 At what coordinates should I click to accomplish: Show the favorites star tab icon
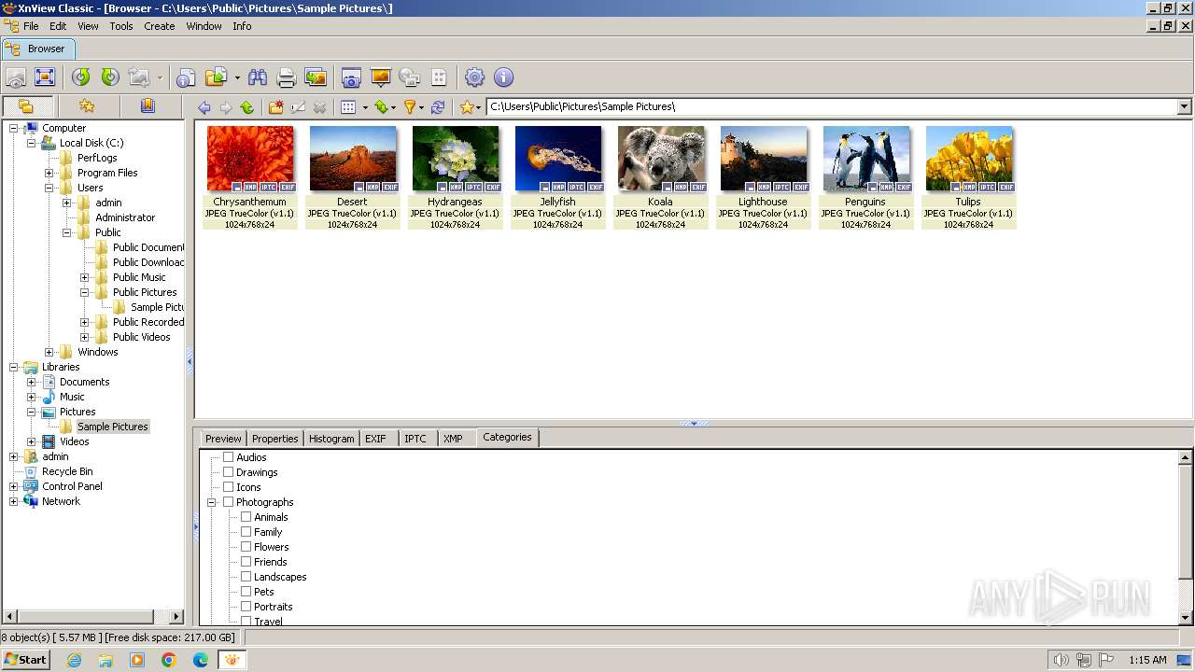(87, 106)
